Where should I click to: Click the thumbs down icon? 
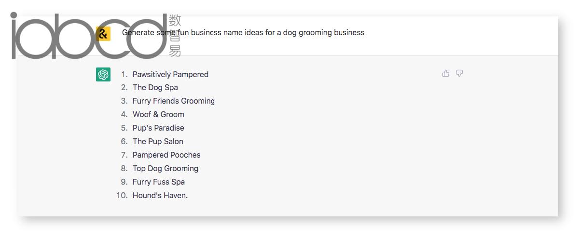tap(459, 73)
